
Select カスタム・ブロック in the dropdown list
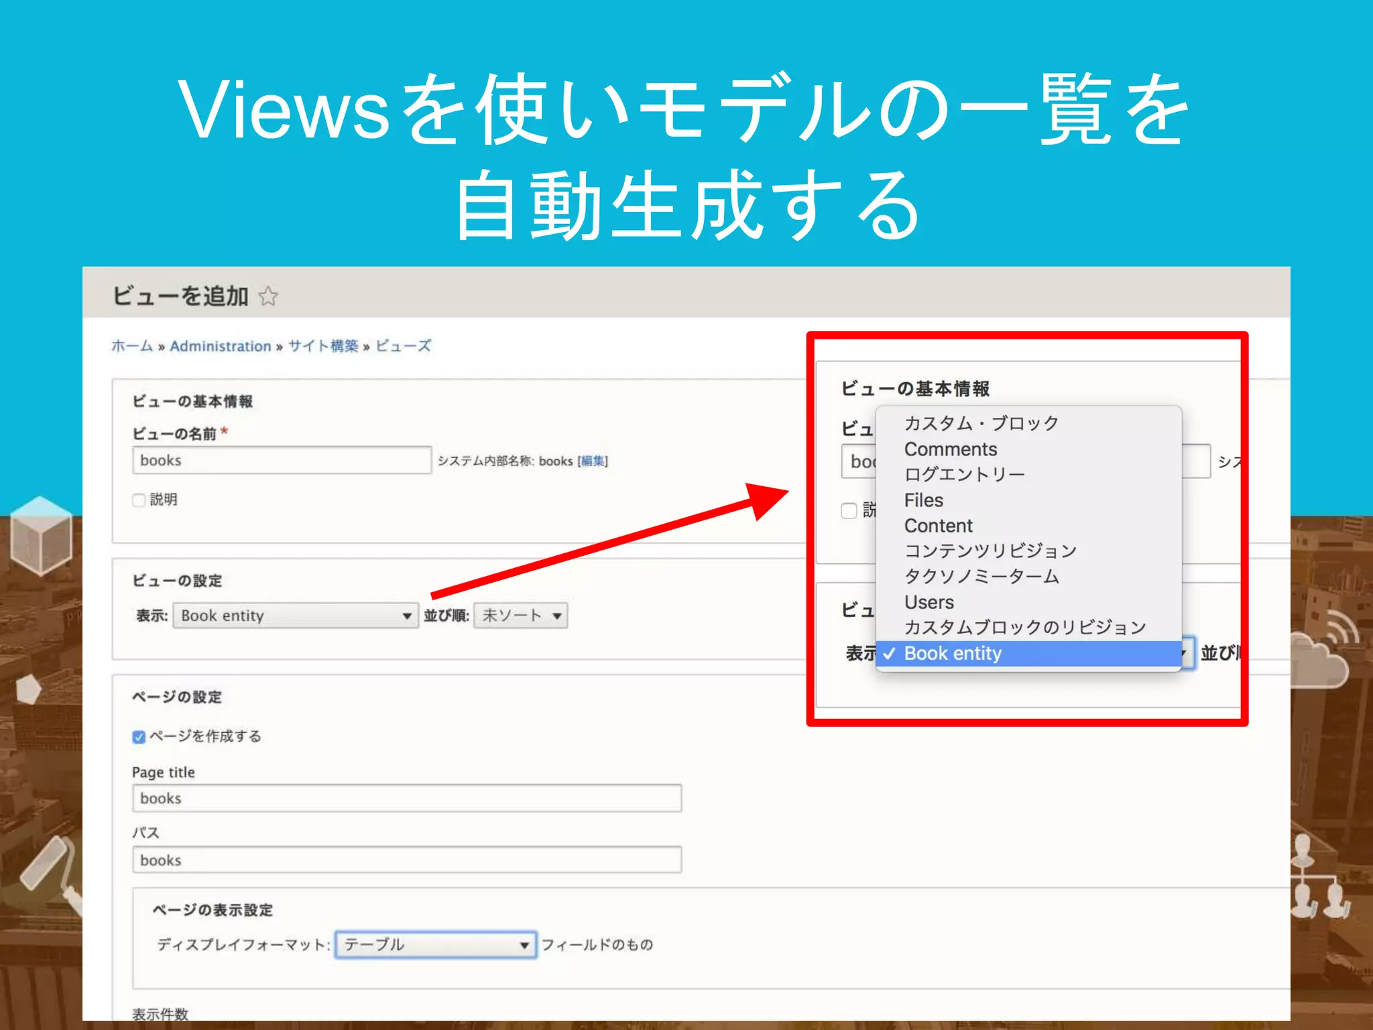(x=1028, y=423)
